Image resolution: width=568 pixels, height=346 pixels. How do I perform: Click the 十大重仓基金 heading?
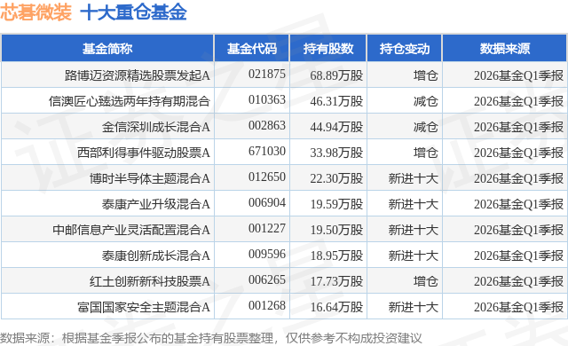pos(133,12)
